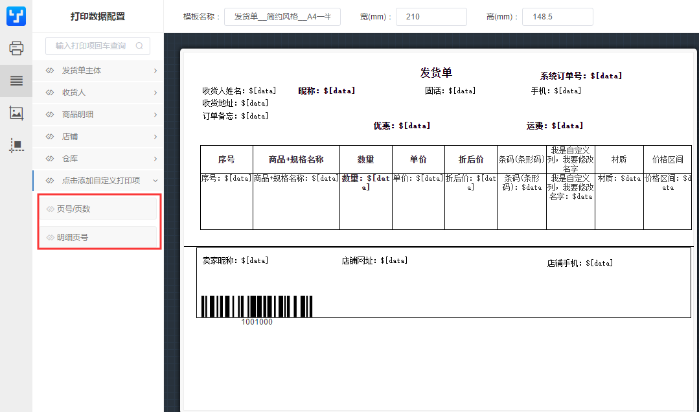Click the 数量 table header cell

coord(365,159)
